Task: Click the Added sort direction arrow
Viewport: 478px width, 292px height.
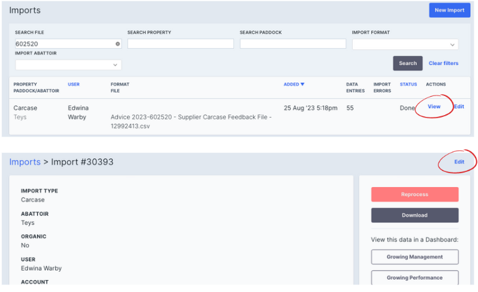Action: [302, 85]
